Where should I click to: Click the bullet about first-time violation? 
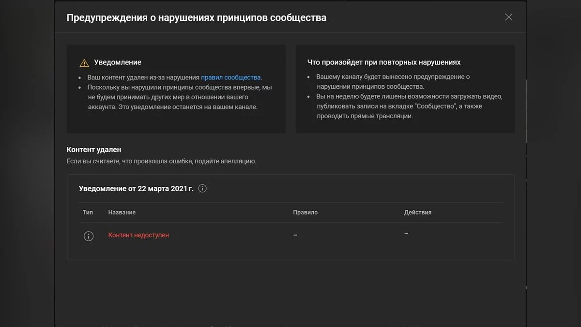(179, 97)
